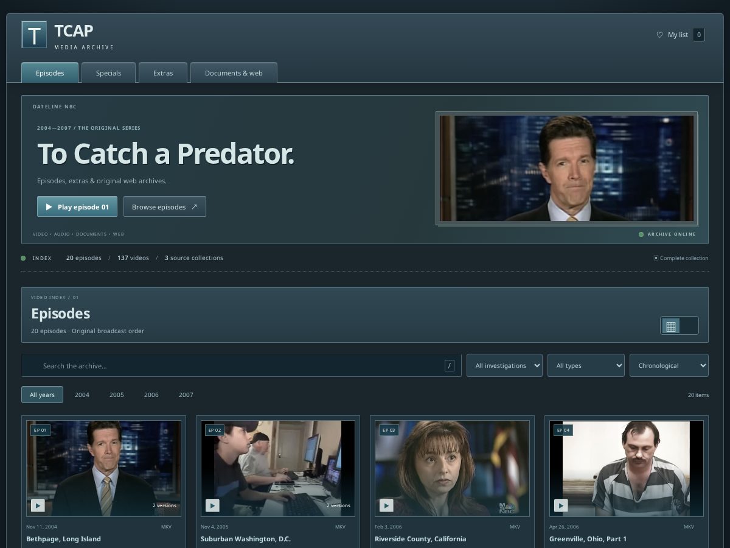This screenshot has height=548, width=730.
Task: Toggle the Complete collection checkbox
Action: point(656,258)
